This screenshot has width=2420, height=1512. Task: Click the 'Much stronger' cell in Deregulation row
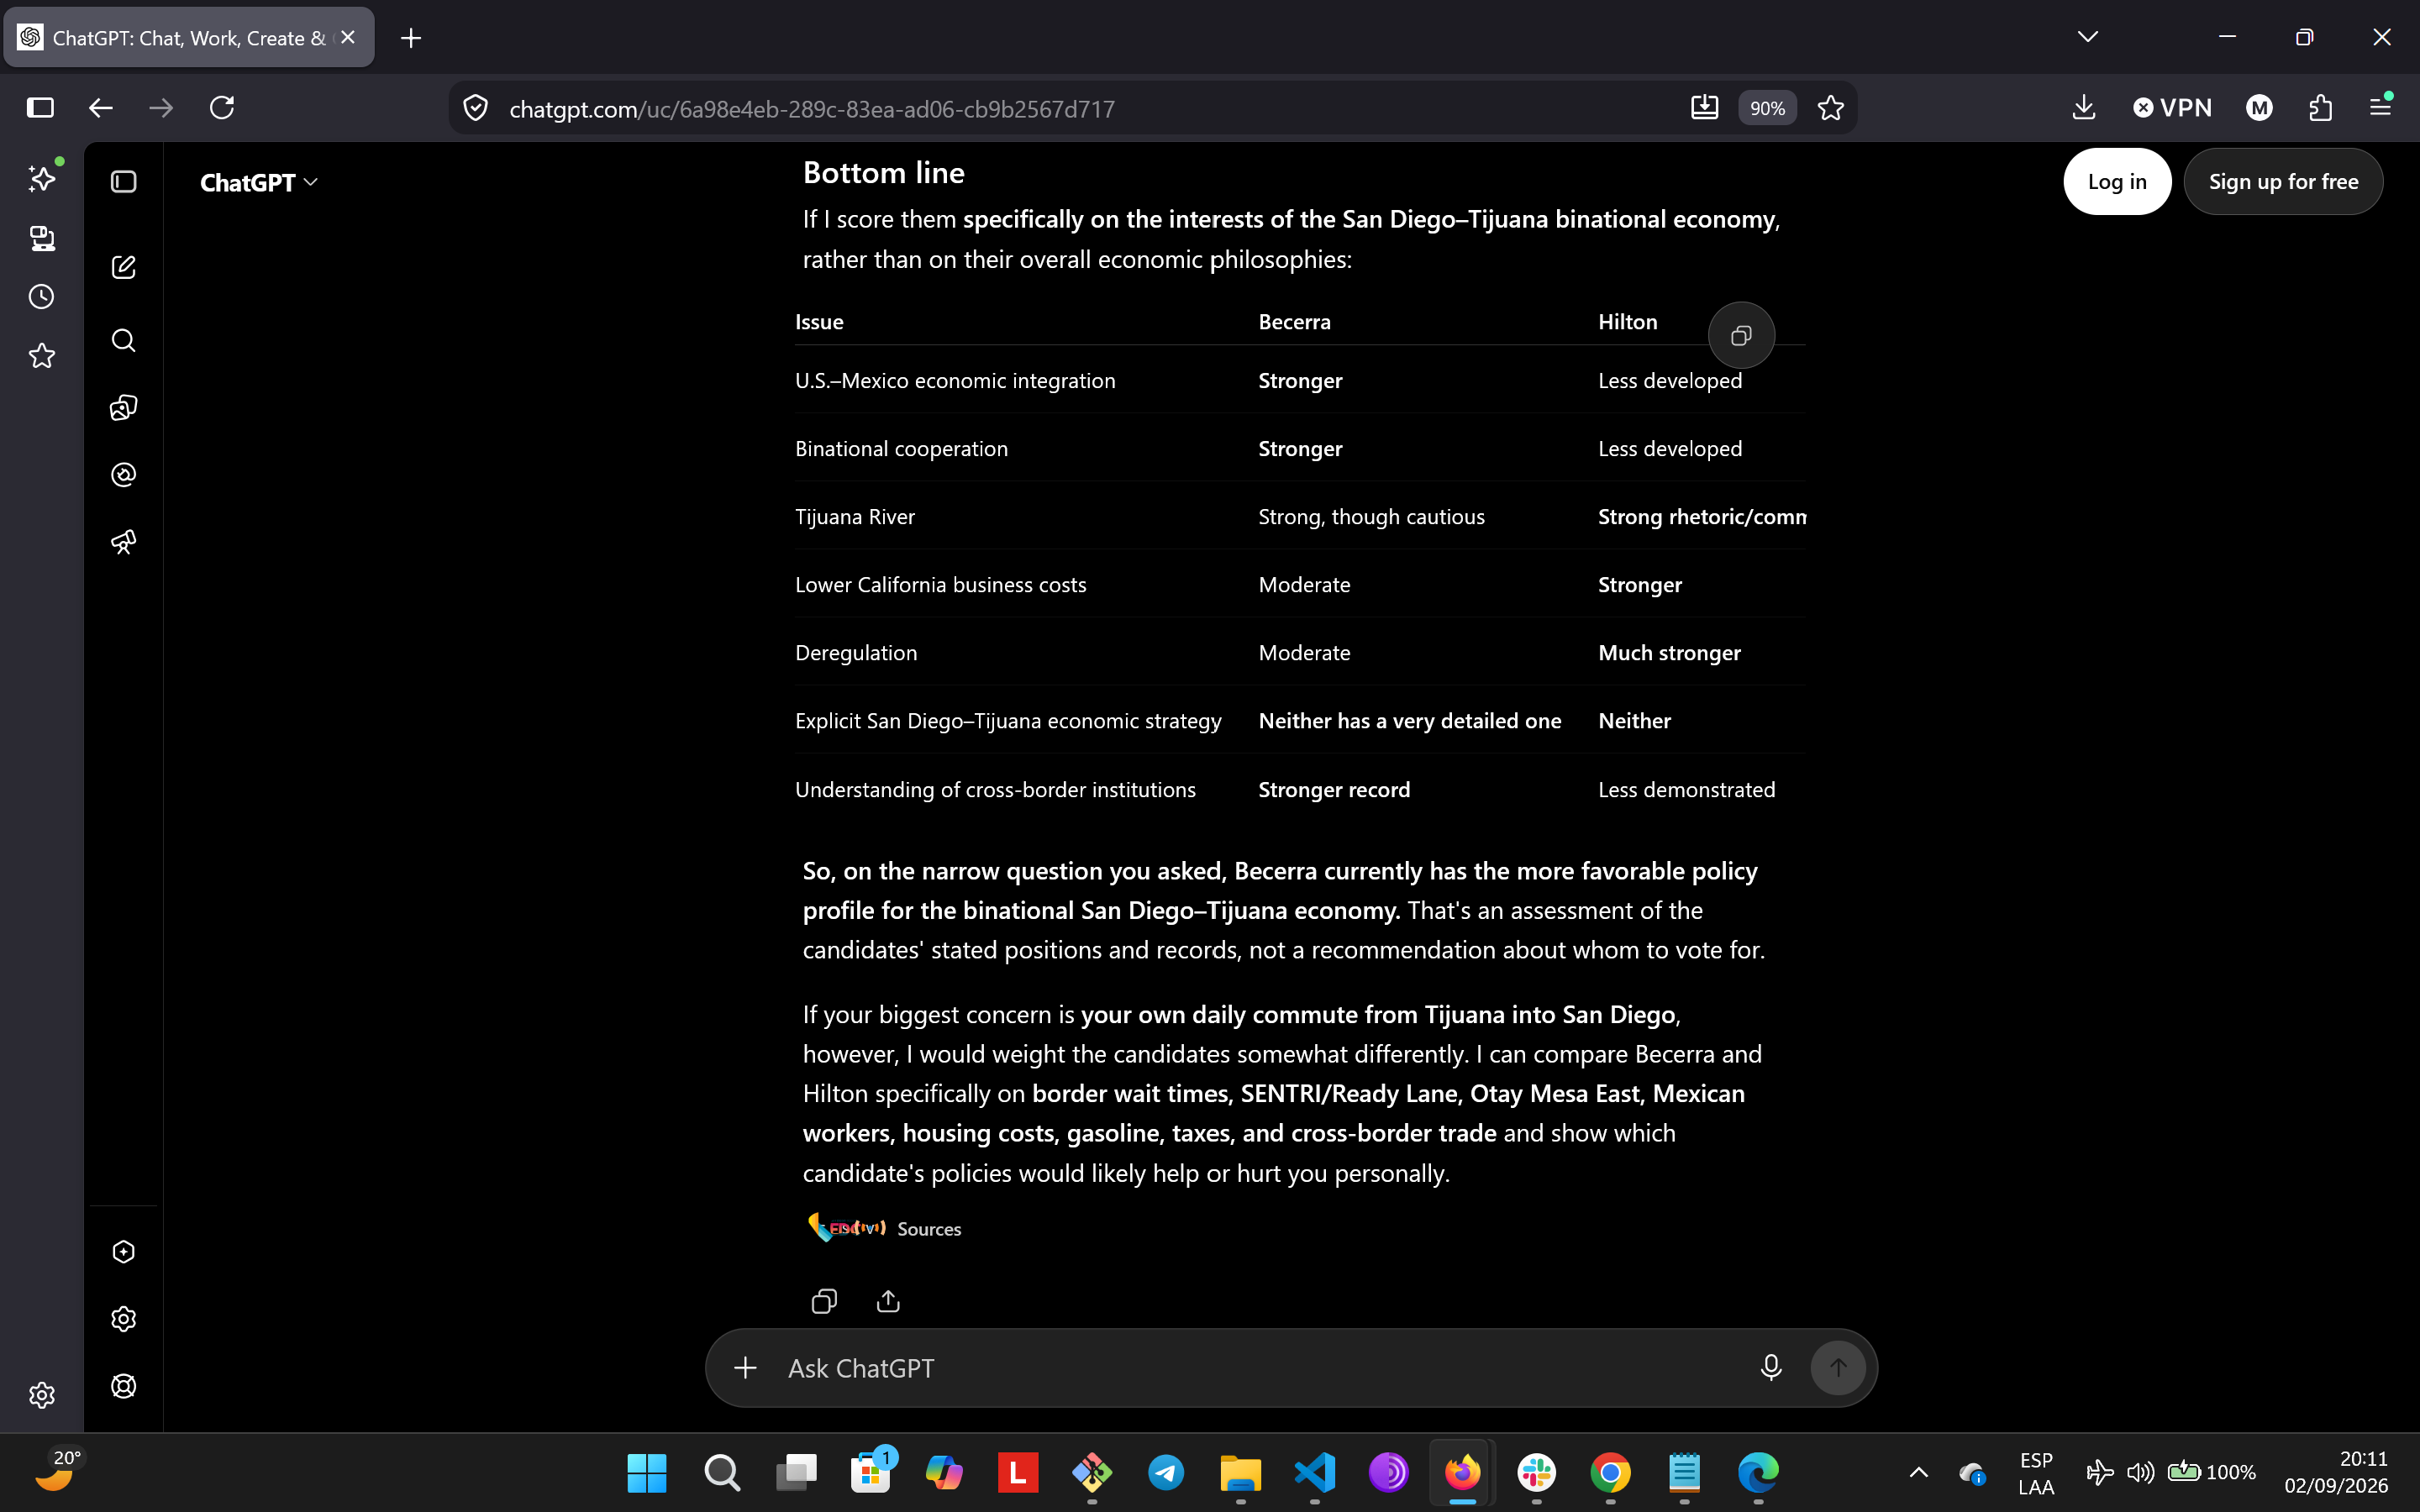tap(1669, 653)
